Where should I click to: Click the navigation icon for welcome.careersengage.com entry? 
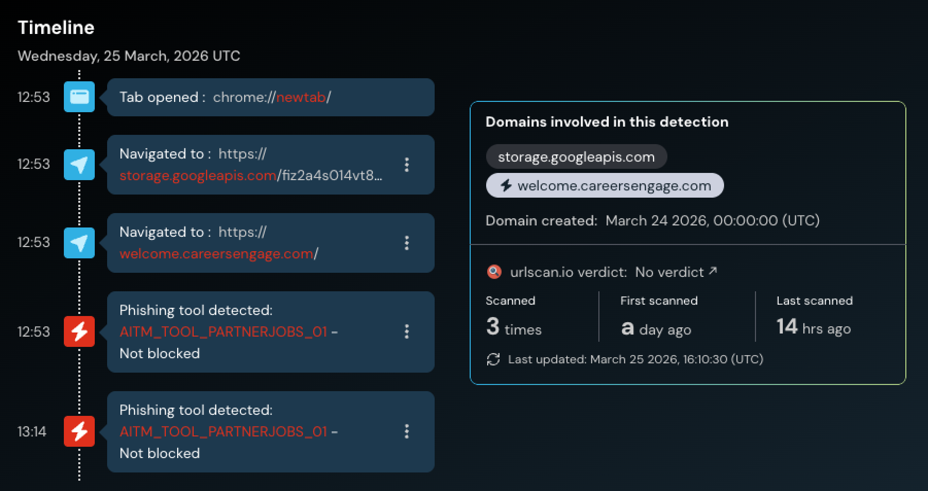point(78,243)
